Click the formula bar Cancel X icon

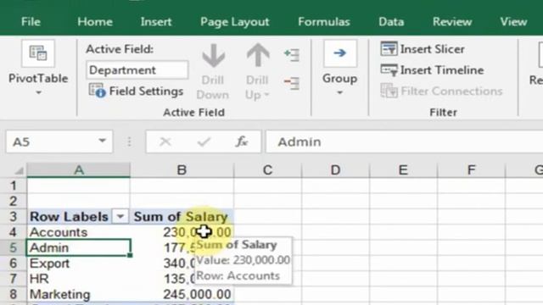point(165,141)
